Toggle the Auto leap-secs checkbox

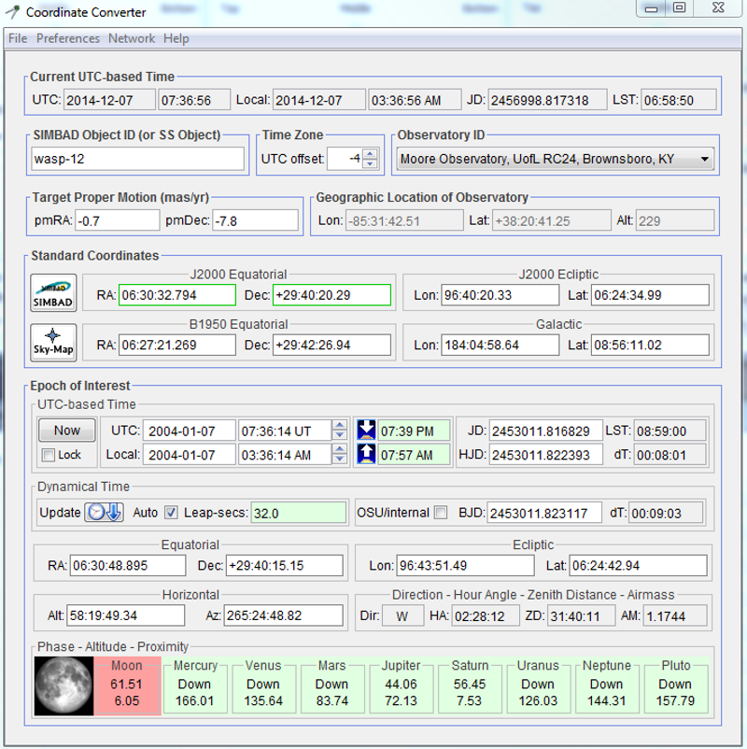coord(171,513)
